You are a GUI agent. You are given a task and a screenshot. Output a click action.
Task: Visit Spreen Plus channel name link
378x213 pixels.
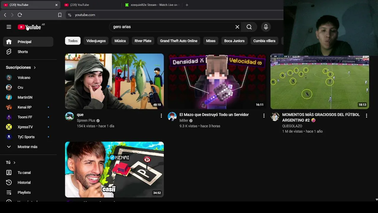click(x=86, y=121)
